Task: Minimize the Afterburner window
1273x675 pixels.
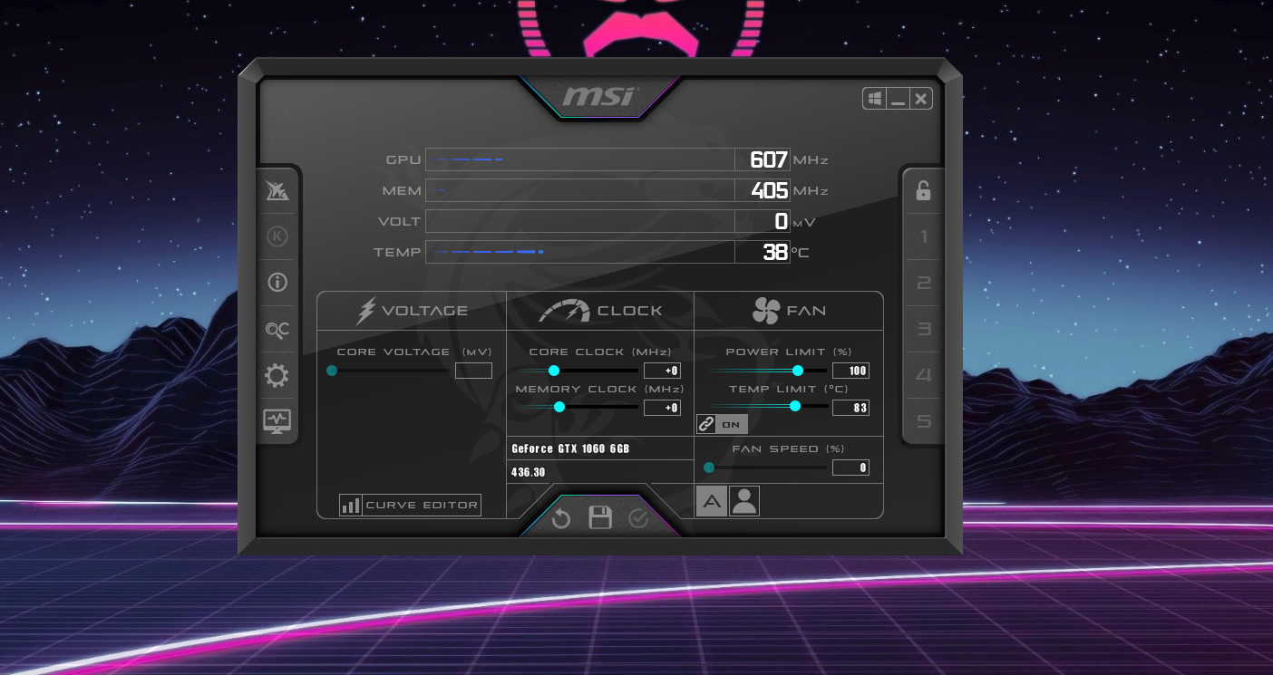Action: [x=898, y=99]
